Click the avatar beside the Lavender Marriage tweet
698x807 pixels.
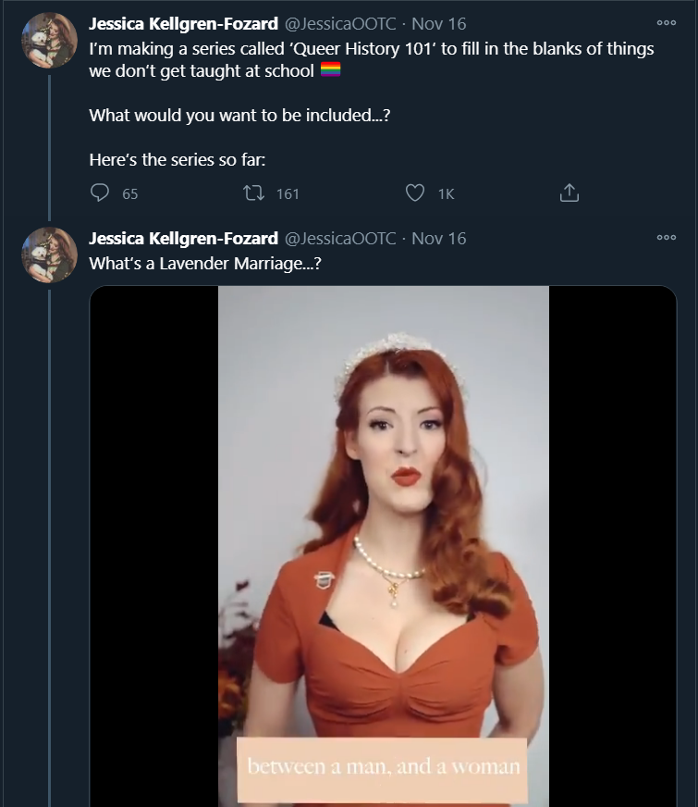pyautogui.click(x=49, y=255)
